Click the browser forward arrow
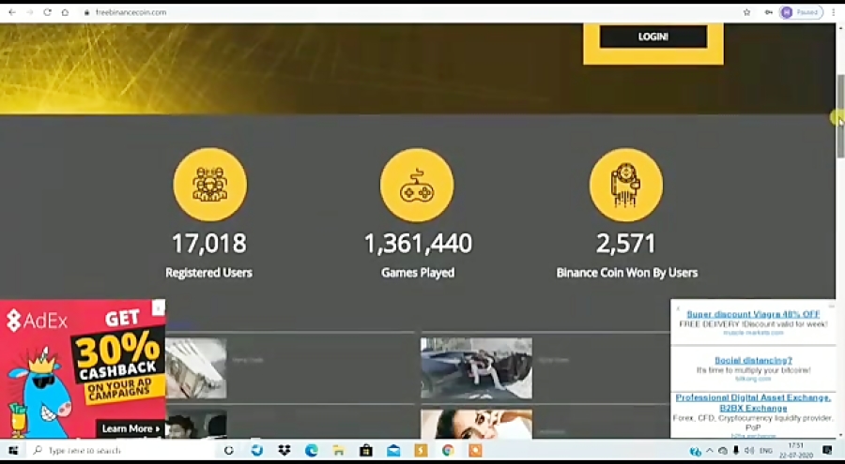The image size is (845, 464). click(x=30, y=12)
